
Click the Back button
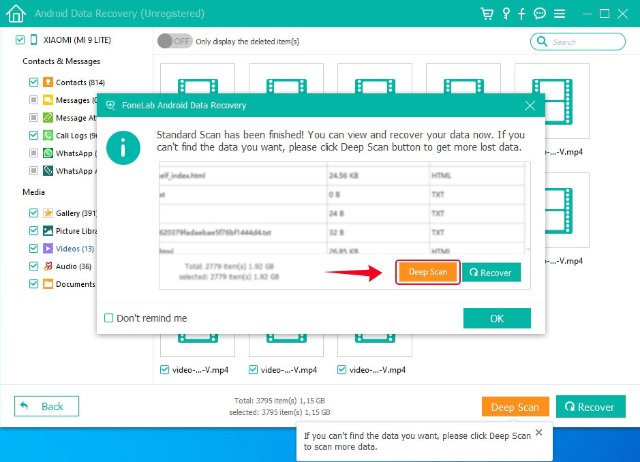[46, 406]
